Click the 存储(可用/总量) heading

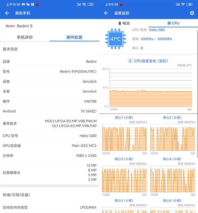click(16, 195)
